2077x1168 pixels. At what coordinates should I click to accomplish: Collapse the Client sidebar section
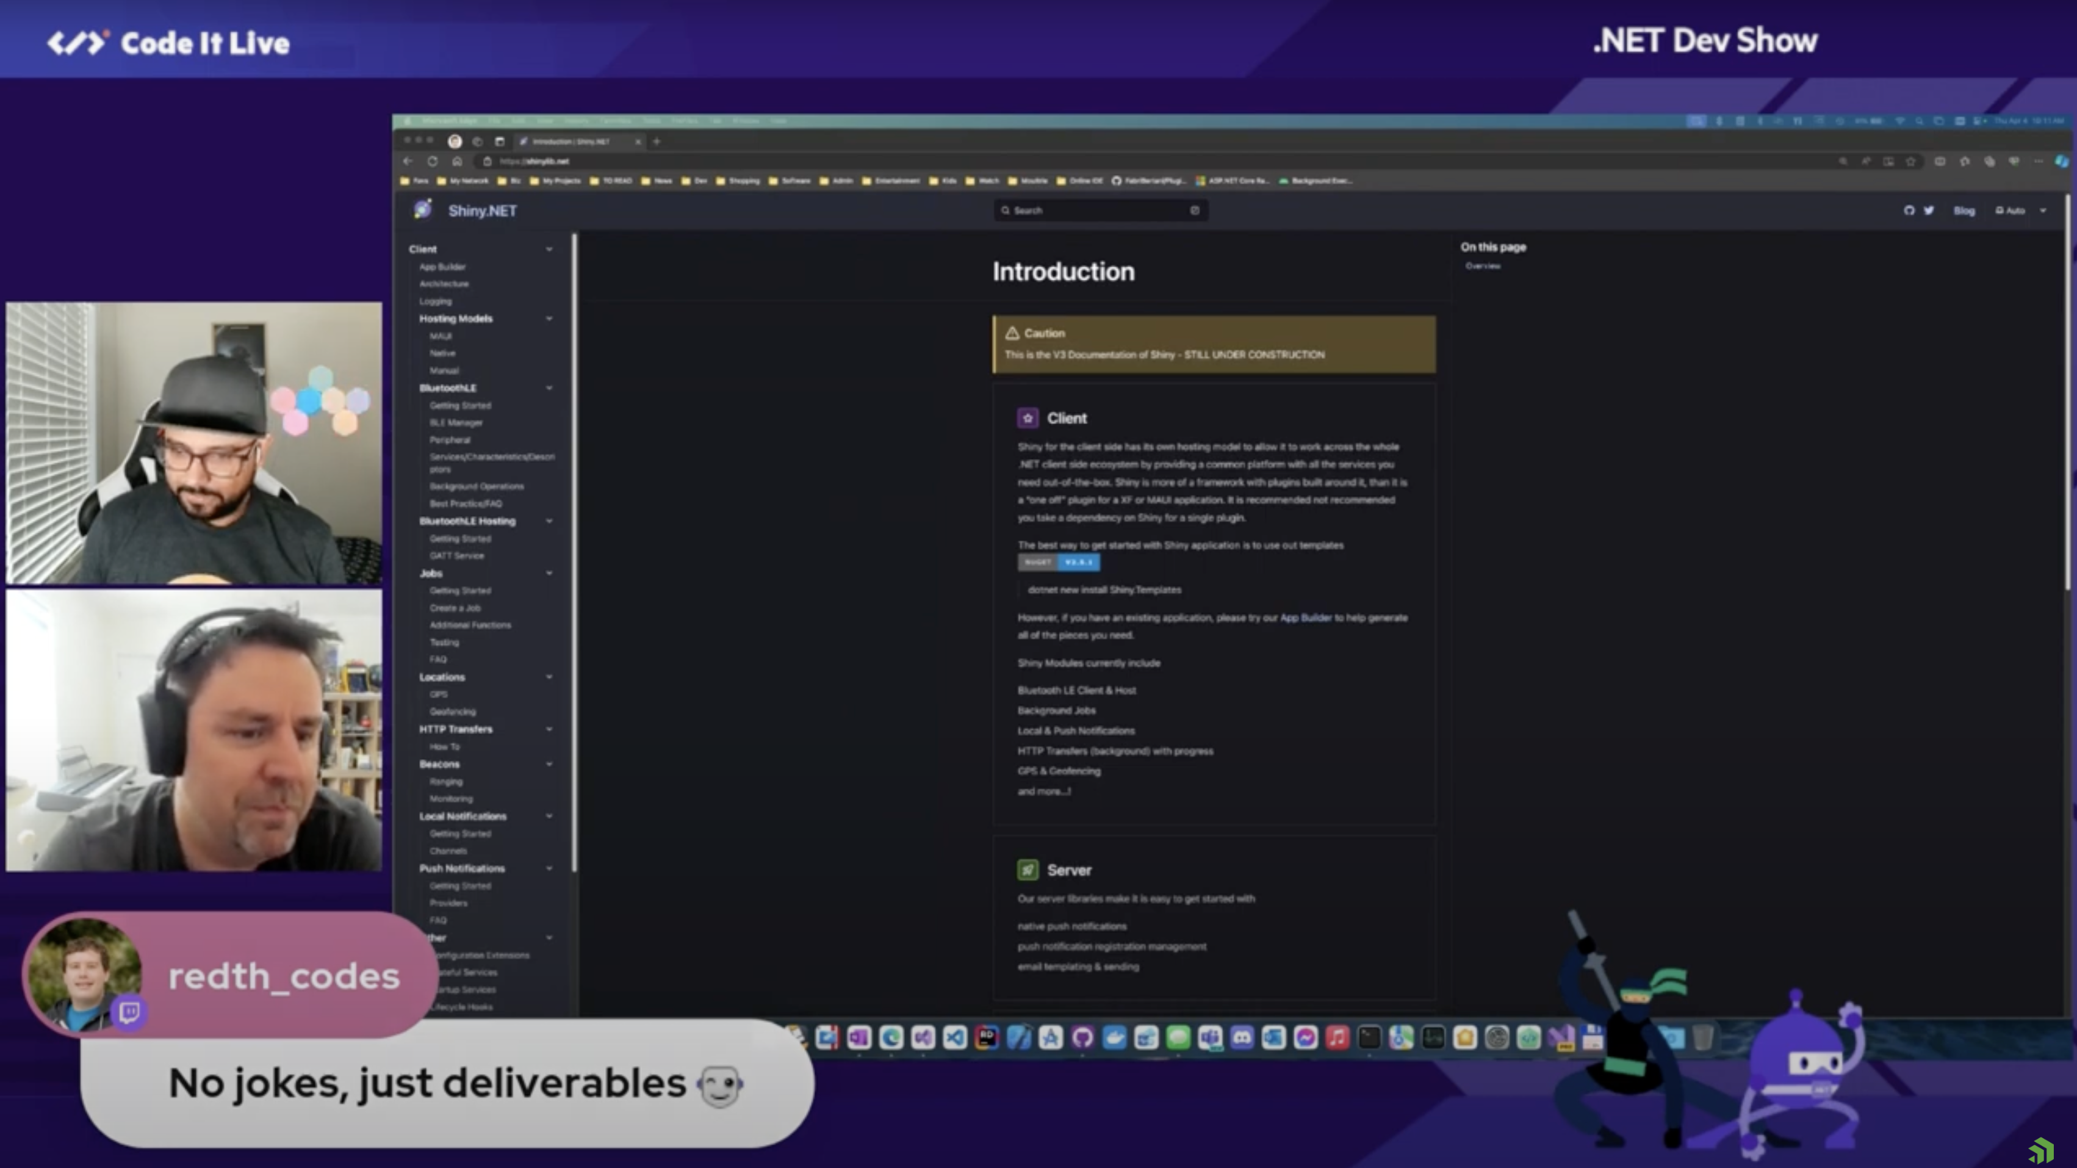point(549,249)
